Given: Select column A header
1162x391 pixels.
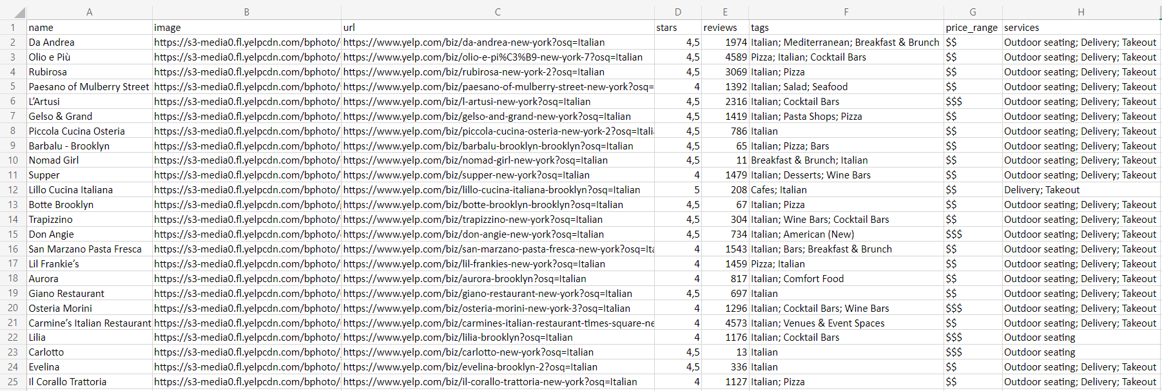Looking at the screenshot, I should (x=89, y=12).
